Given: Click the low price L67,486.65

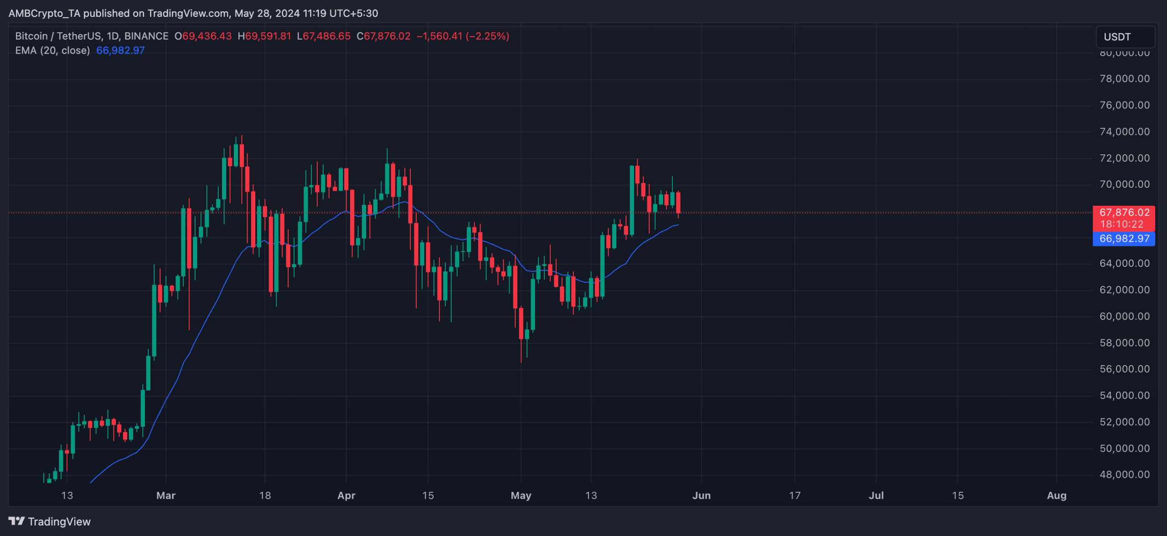Looking at the screenshot, I should pos(324,36).
